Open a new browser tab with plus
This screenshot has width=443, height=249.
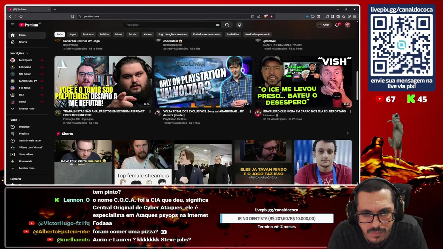(55, 9)
